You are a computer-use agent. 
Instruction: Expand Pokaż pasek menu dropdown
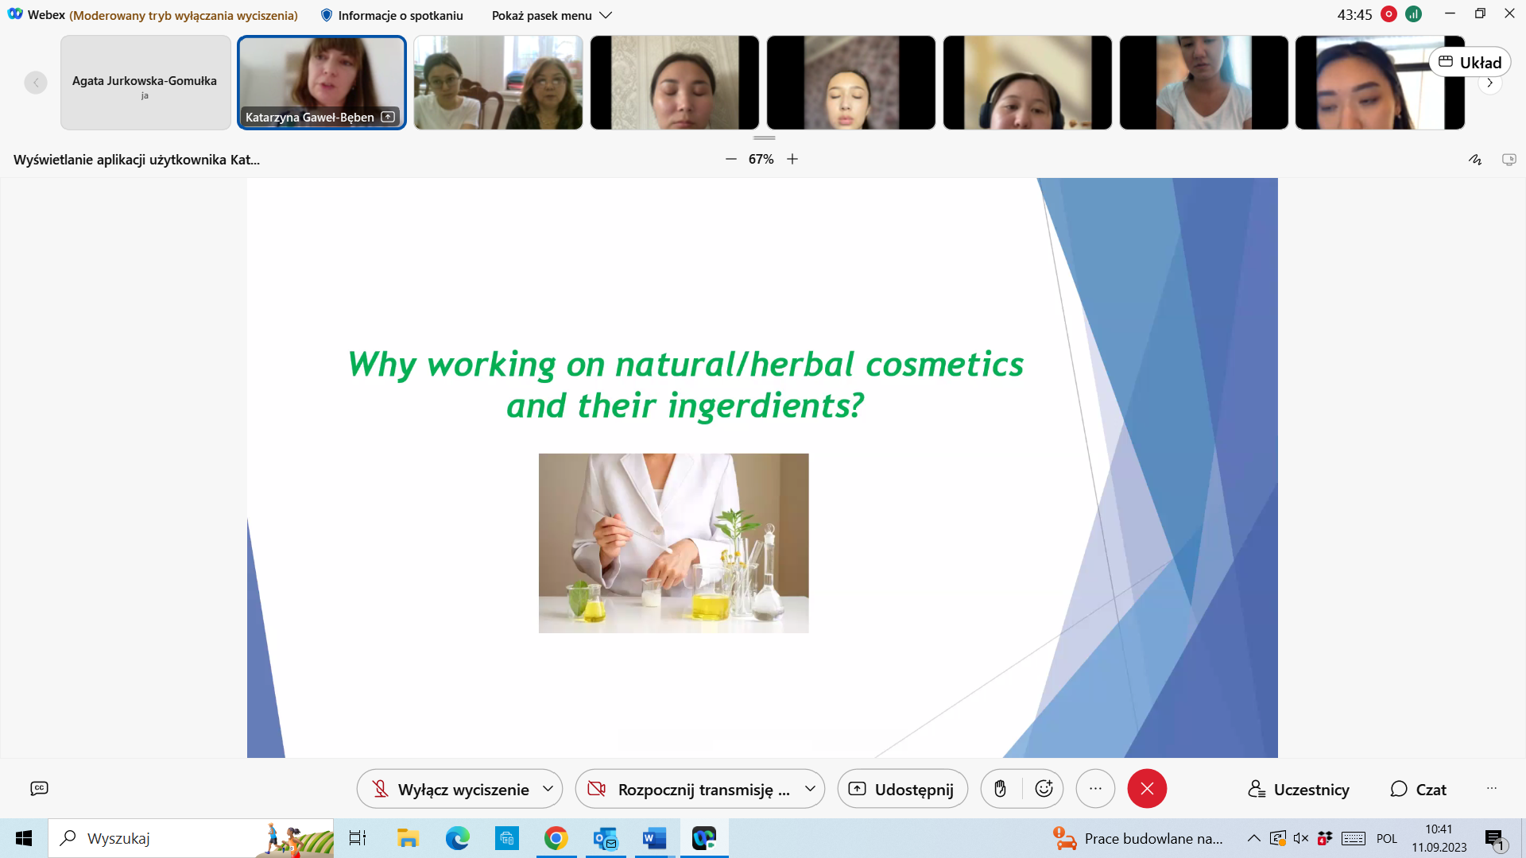click(552, 15)
